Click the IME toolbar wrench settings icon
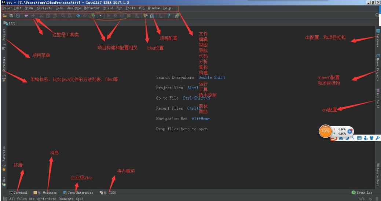Image resolution: width=381 pixels, height=201 pixels. pyautogui.click(x=377, y=138)
